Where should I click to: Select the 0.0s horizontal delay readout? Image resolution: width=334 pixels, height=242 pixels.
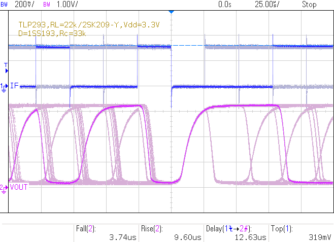(x=224, y=5)
